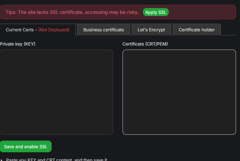Click the Certificate (CRT/PEM) label
The image size is (240, 161).
click(145, 44)
